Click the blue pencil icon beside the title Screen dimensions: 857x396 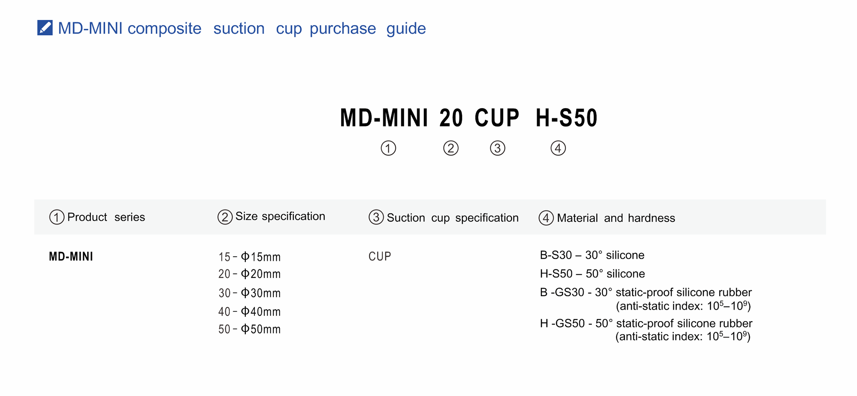coord(45,28)
